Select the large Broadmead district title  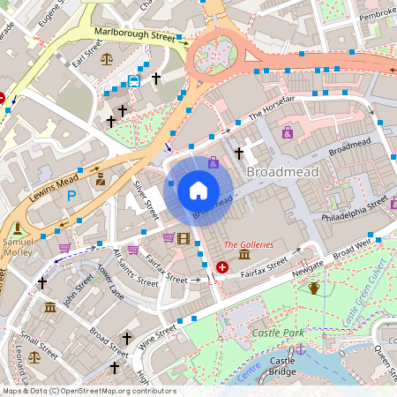282,172
